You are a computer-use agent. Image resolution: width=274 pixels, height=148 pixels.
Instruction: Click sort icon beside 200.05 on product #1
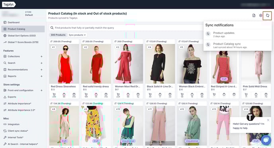point(51,41)
